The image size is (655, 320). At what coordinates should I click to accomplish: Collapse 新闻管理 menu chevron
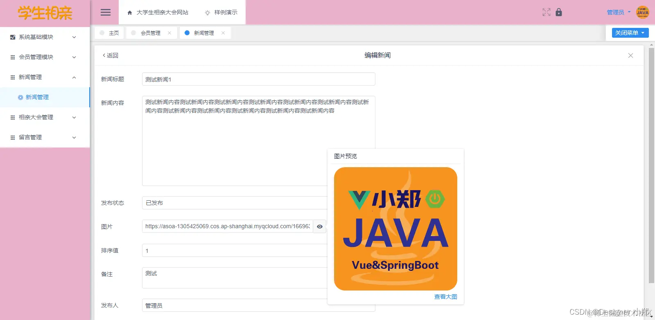click(x=74, y=77)
